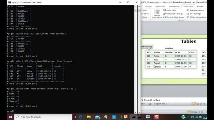
Task: Switch to the Animations ribbon tab
Action: (x=174, y=6)
